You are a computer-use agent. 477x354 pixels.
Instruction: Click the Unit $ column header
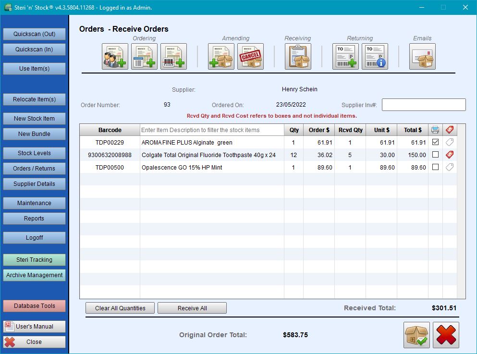[382, 130]
